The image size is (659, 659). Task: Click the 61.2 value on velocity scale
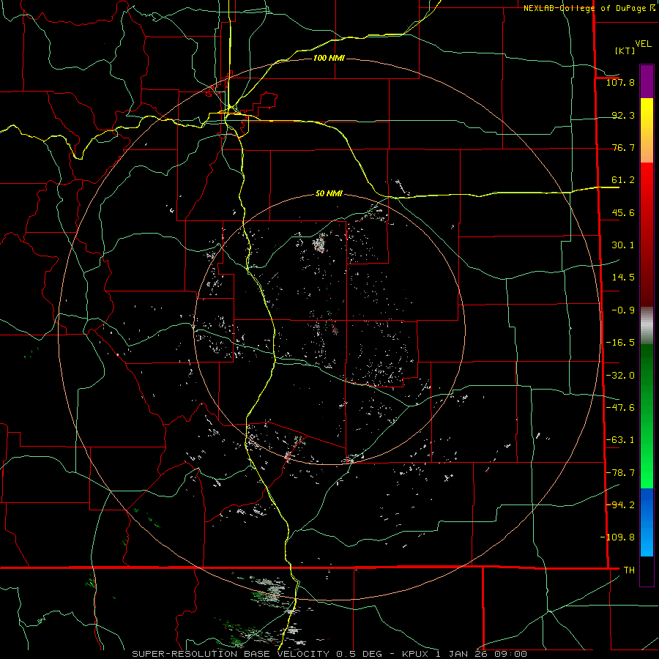pos(623,180)
